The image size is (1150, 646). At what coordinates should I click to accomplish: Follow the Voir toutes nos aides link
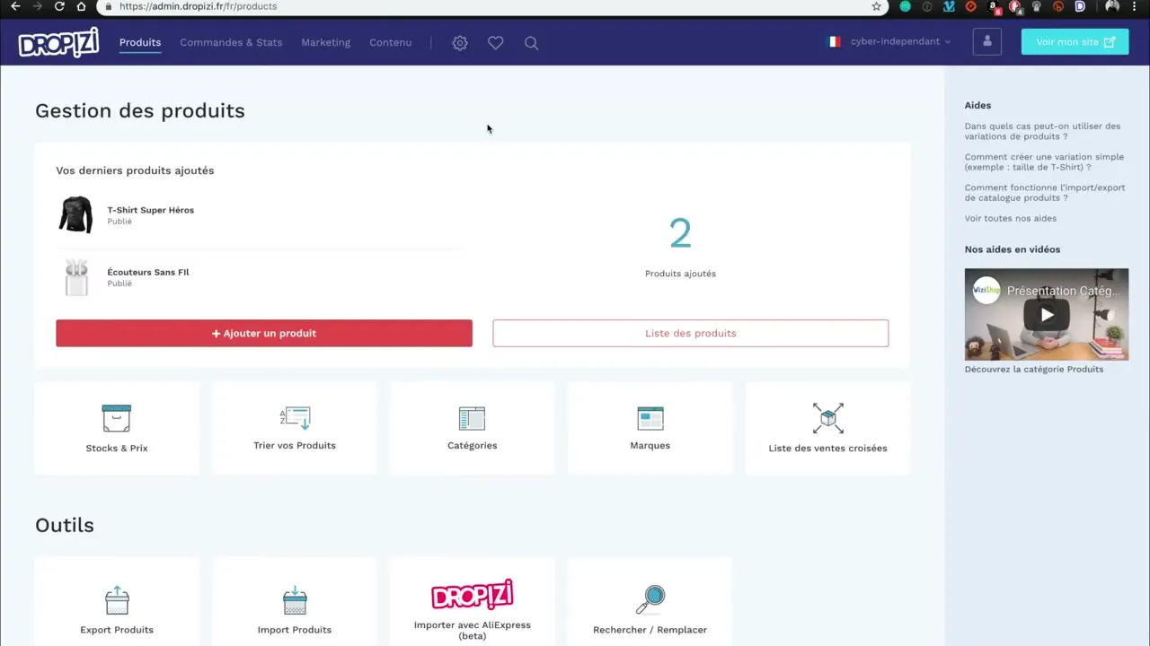point(1010,218)
